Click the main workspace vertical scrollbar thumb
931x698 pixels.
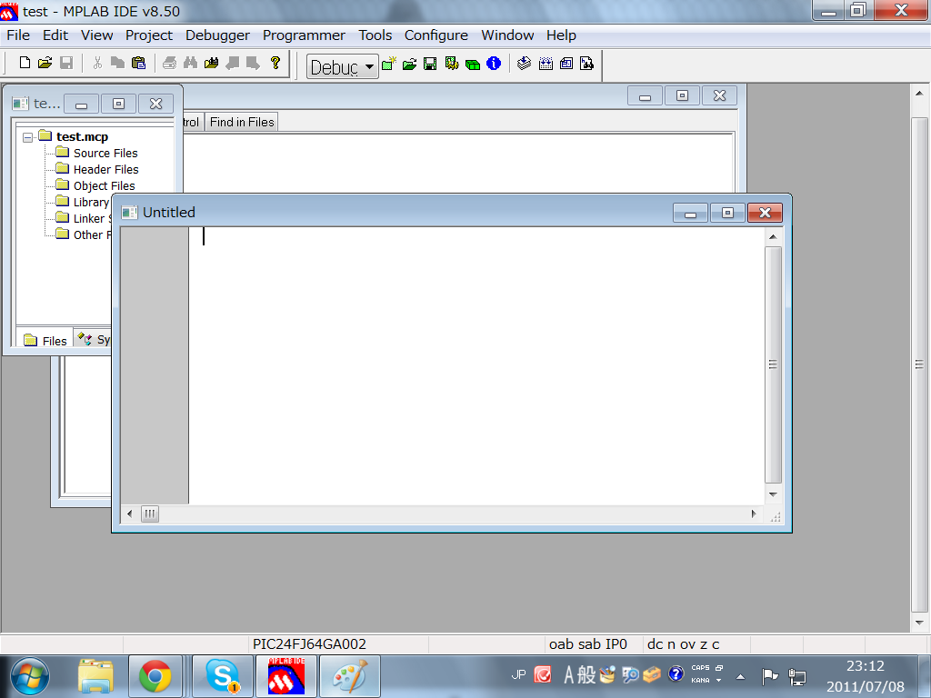click(x=920, y=365)
